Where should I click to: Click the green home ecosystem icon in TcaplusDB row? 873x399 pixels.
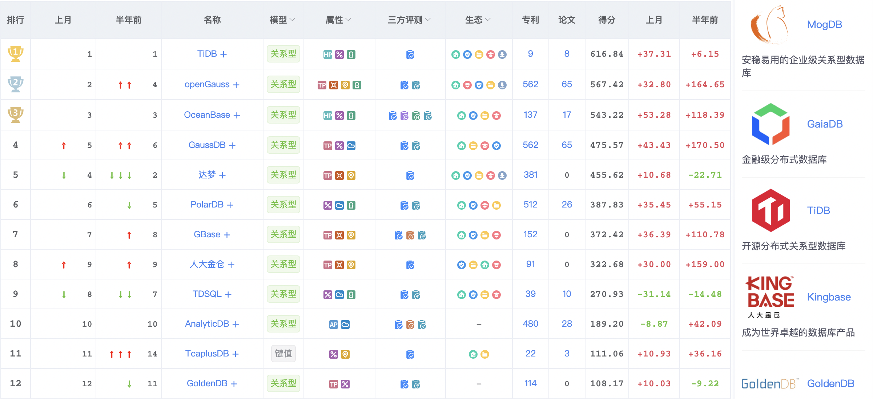(x=473, y=354)
